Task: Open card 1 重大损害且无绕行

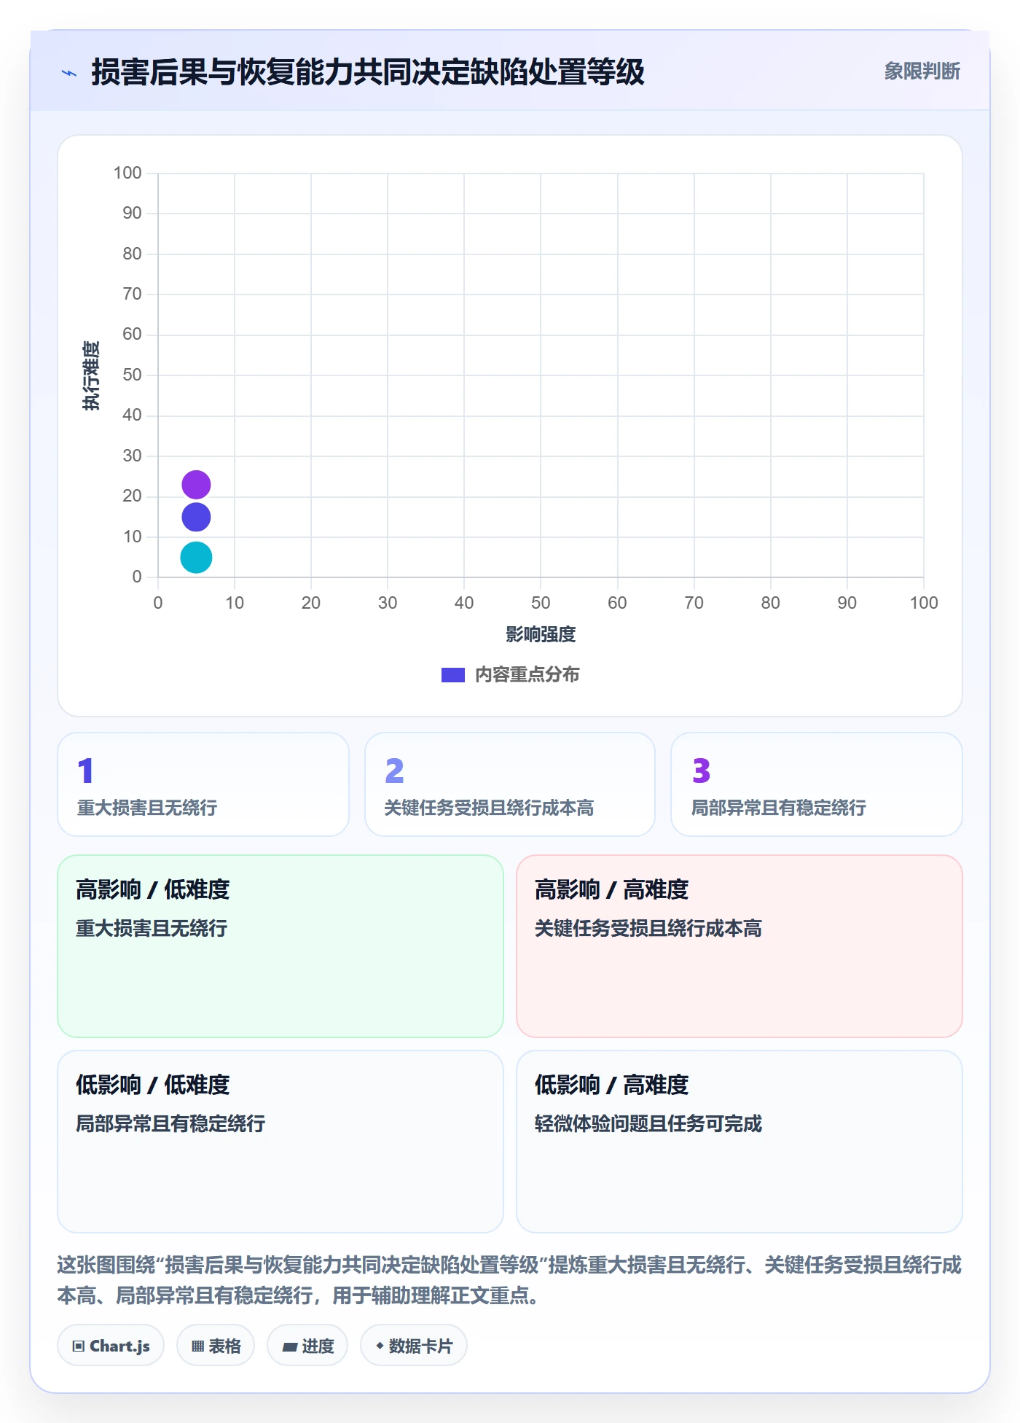Action: coord(203,784)
